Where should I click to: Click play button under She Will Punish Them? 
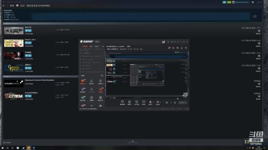(x=28, y=56)
